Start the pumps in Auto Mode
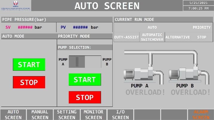 [29, 64]
